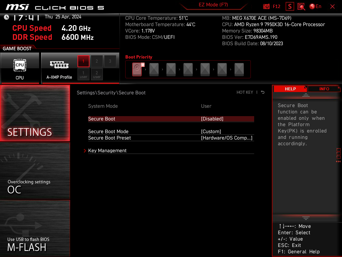Open the OC overclocking settings section
Image resolution: width=342 pixels, height=257 pixels.
click(35, 171)
